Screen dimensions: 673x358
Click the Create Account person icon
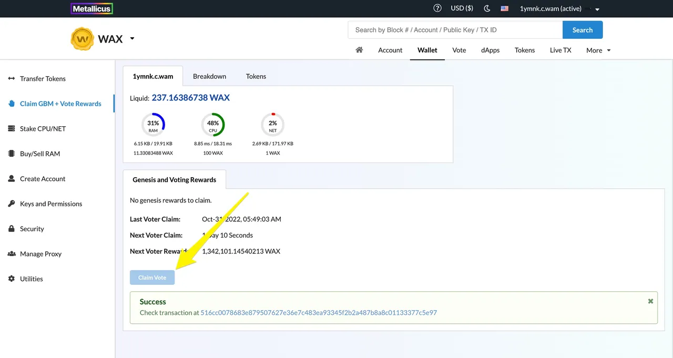point(12,179)
